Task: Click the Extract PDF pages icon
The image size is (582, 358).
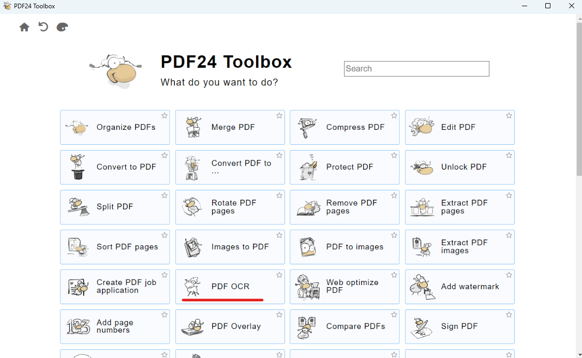Action: [x=422, y=207]
